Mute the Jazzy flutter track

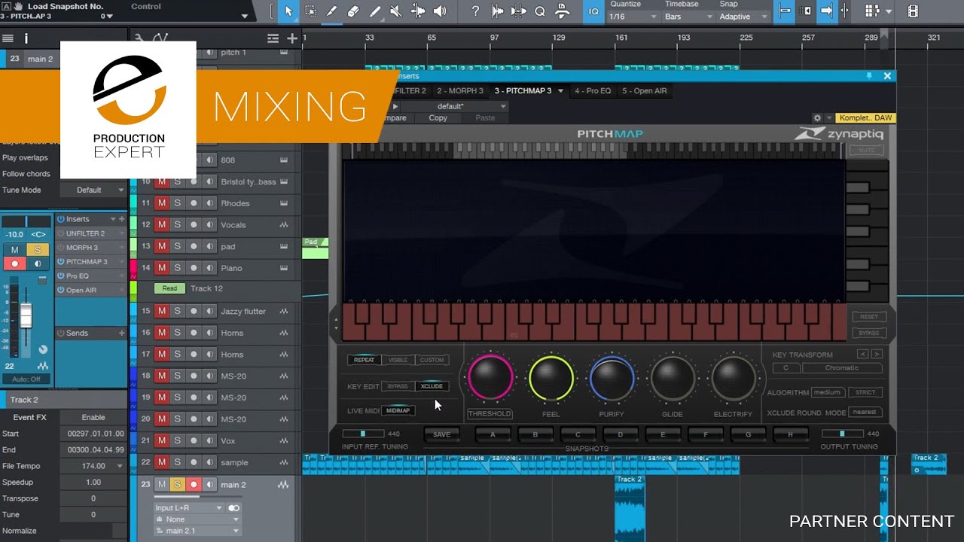161,311
